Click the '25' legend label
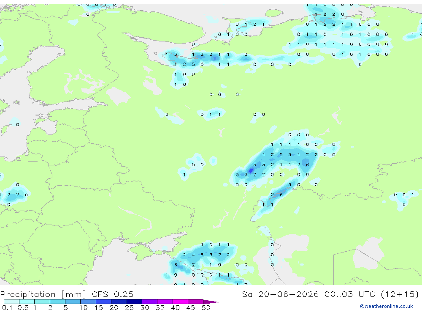The image size is (422, 310). coord(130,307)
